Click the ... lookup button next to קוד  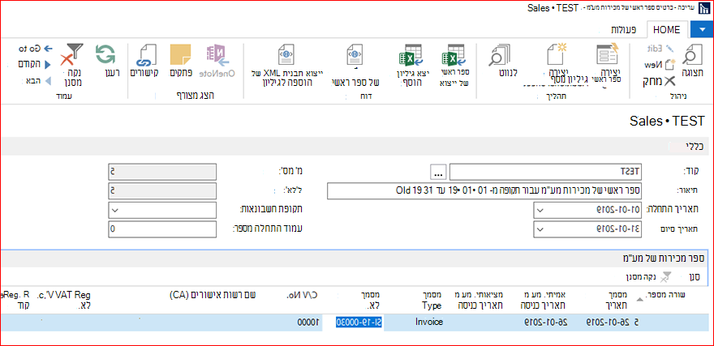point(437,173)
